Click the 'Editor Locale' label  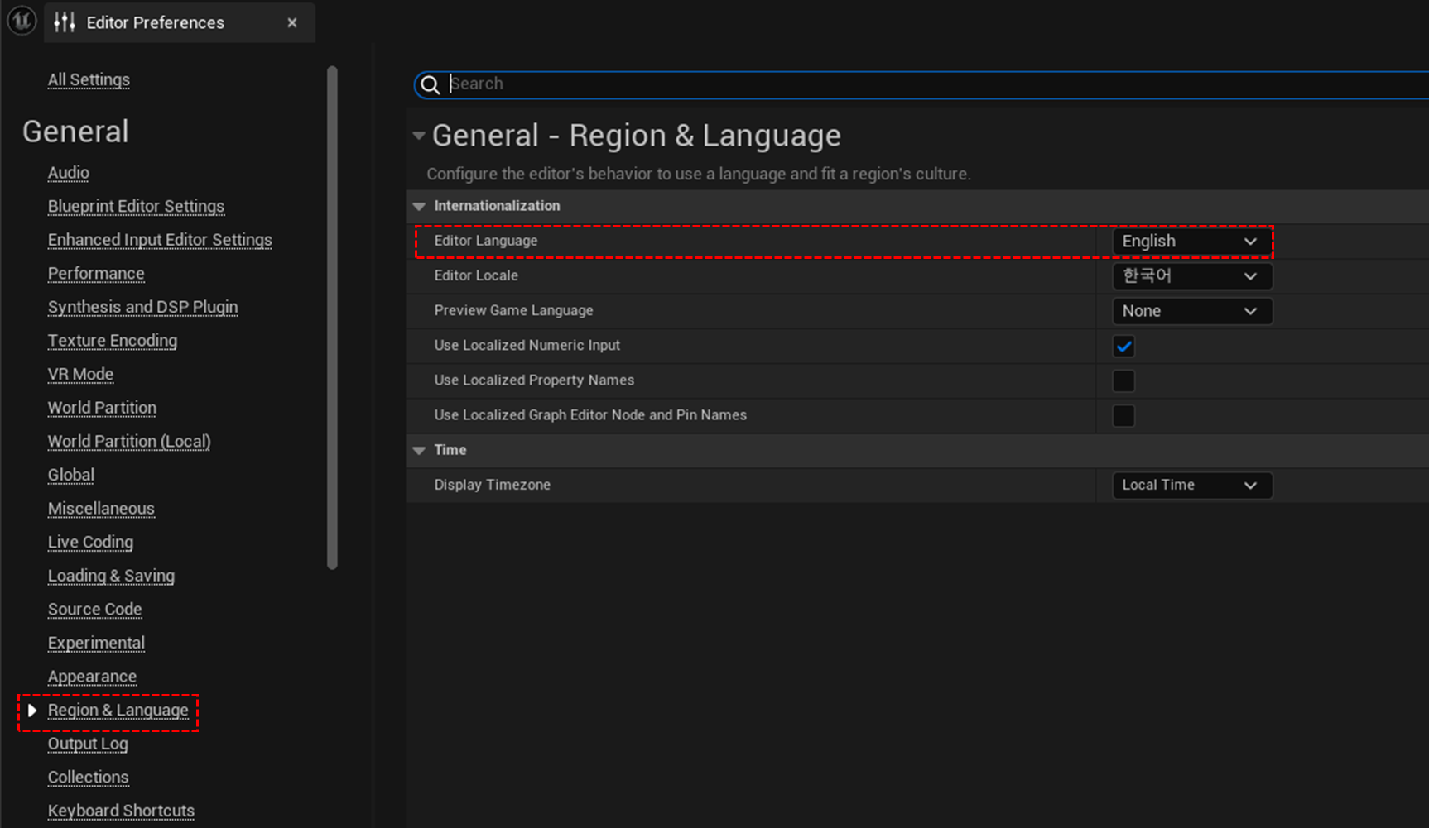[476, 275]
